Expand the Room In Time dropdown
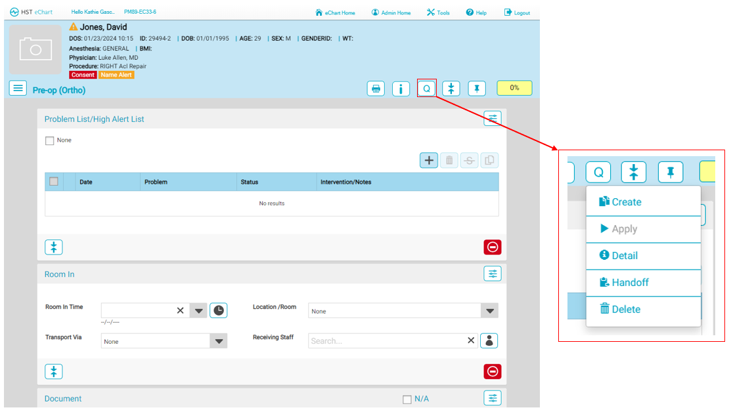This screenshot has width=731, height=414. pyautogui.click(x=198, y=310)
